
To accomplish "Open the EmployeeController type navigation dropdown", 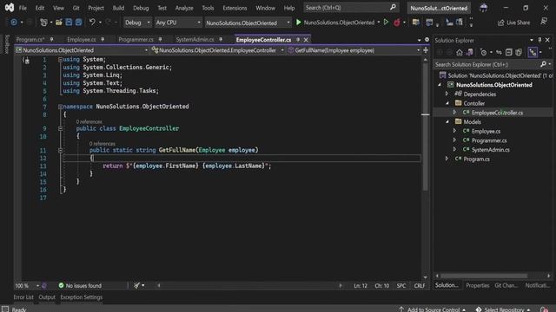I will click(x=218, y=50).
